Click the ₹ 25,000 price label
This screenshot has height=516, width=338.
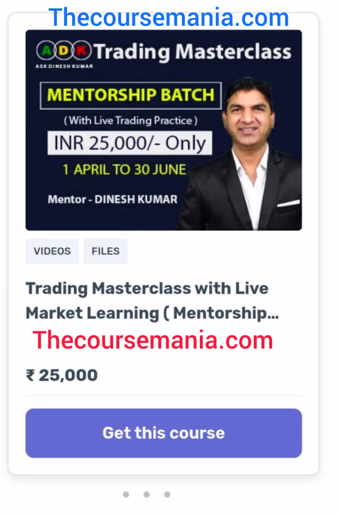62,375
